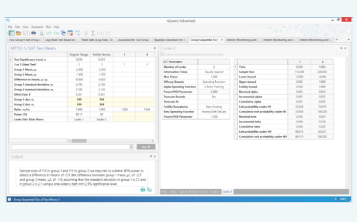Viewport: 357px width, 222px height.
Task: Click the print preview magnifier icon
Action: click(41, 33)
